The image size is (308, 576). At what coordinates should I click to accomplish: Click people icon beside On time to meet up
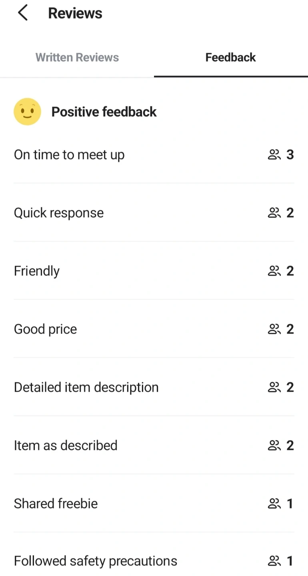274,155
